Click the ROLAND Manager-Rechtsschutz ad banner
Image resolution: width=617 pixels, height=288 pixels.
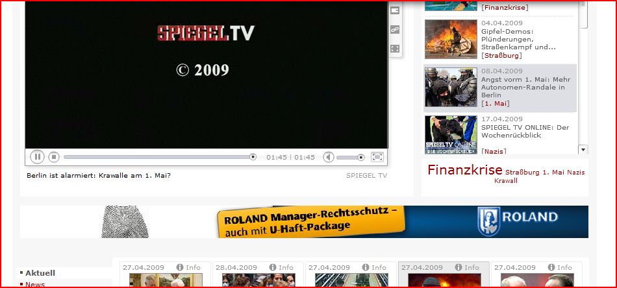click(x=304, y=222)
